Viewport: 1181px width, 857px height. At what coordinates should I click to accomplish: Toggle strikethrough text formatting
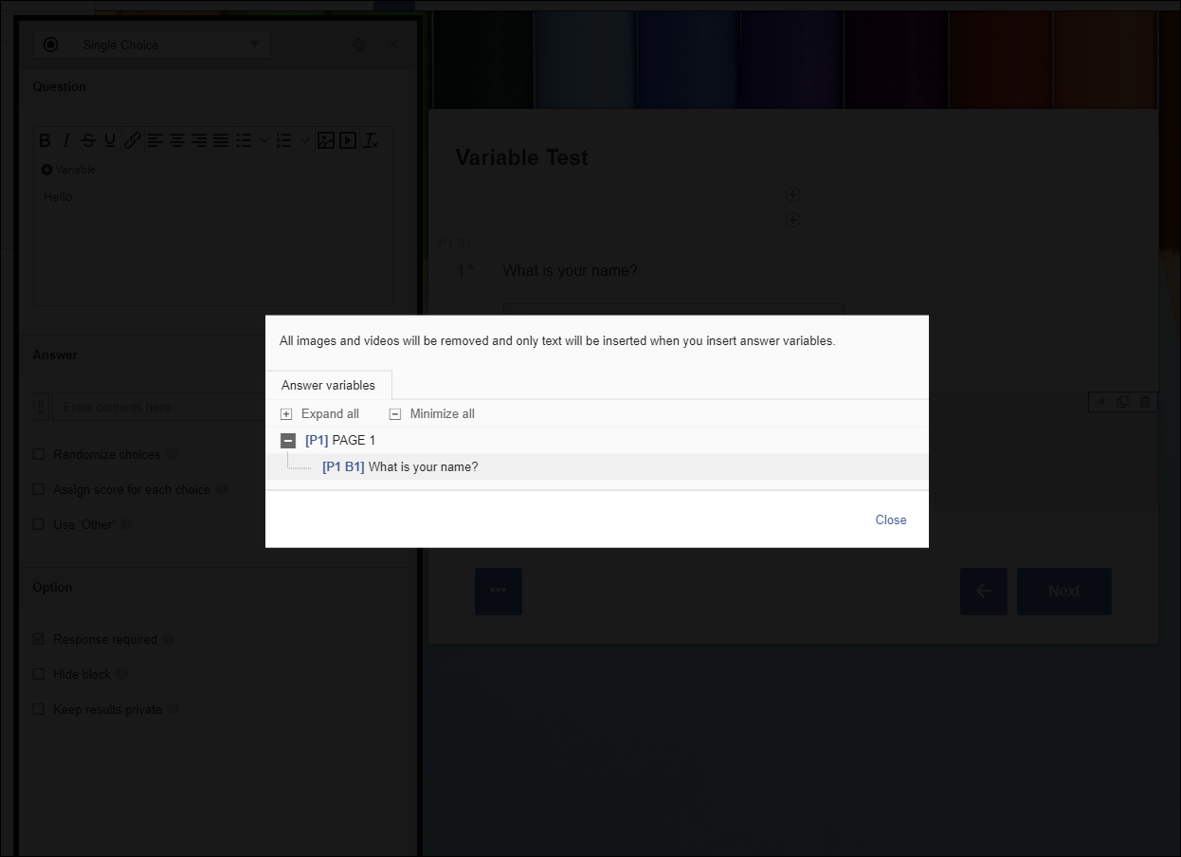pyautogui.click(x=88, y=140)
